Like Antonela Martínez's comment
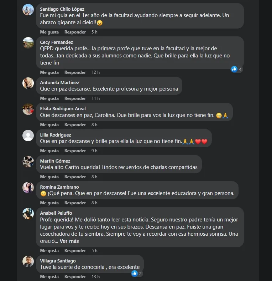Viewport: 272px width, 281px height. (49, 98)
